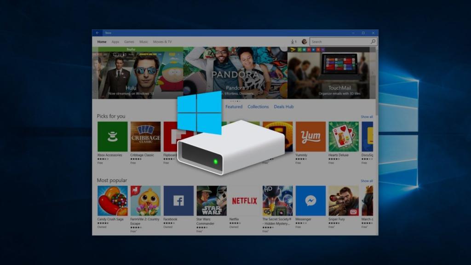Select the Sniper Fury game icon

coord(344,201)
